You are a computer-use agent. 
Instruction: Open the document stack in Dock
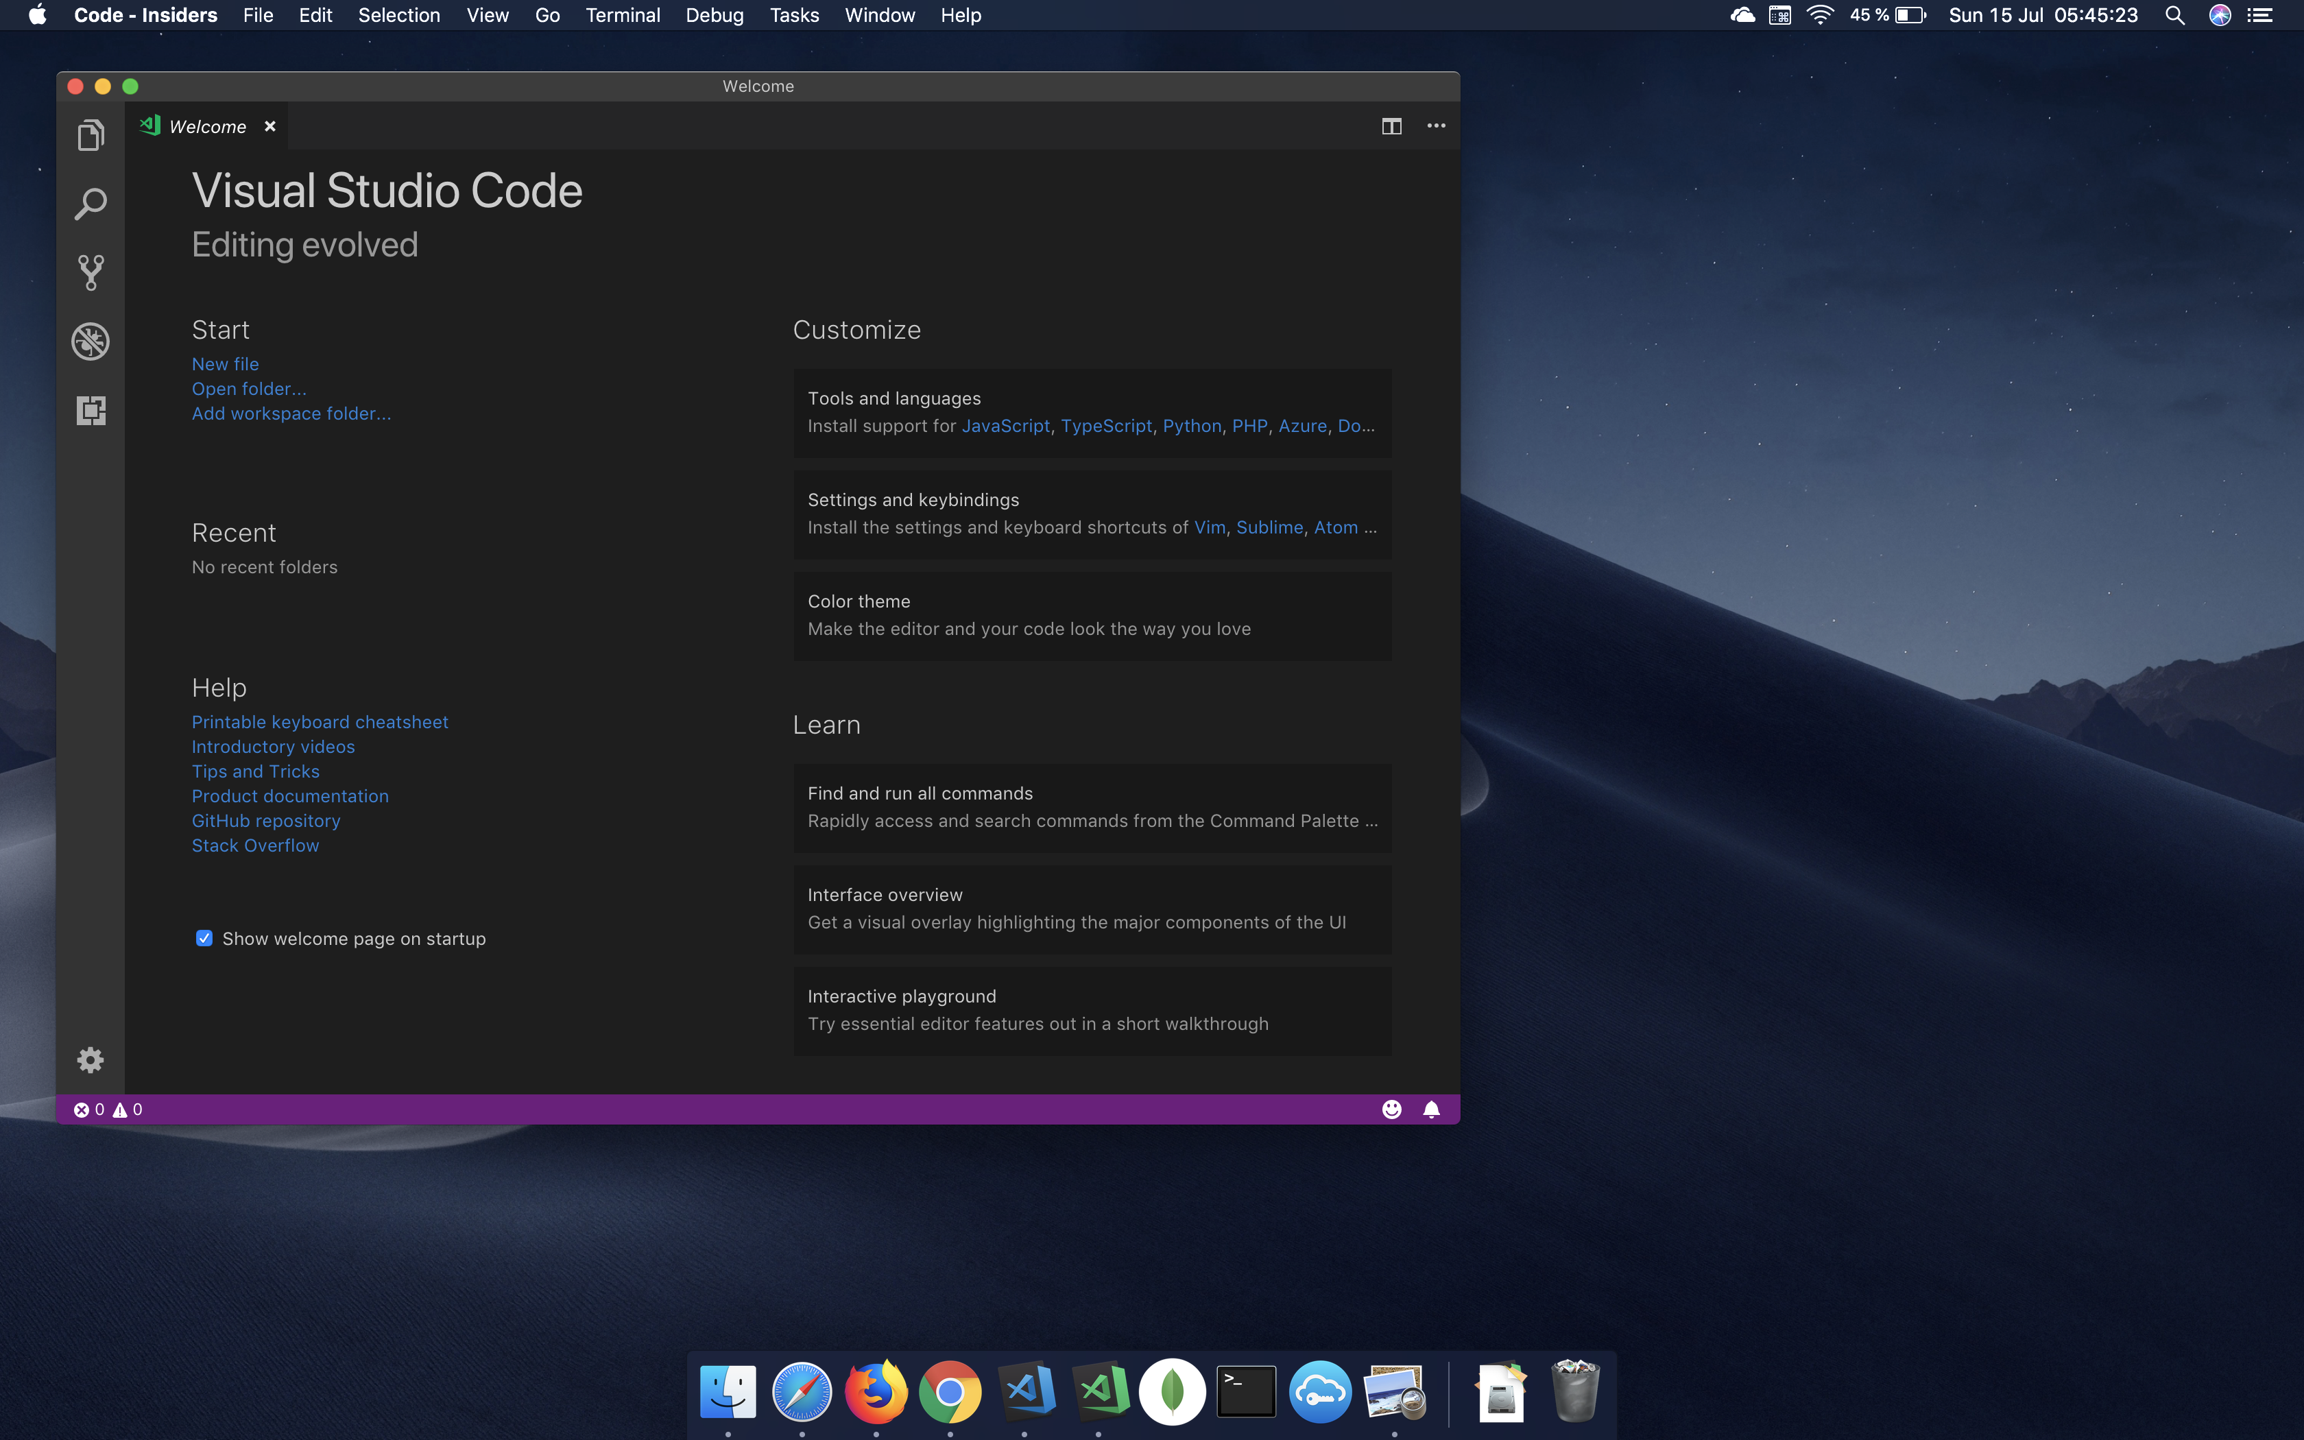tap(1502, 1391)
